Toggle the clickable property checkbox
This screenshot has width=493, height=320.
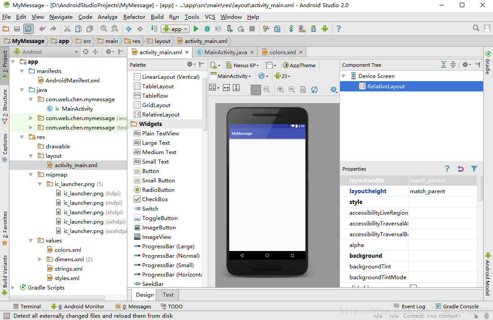[414, 286]
